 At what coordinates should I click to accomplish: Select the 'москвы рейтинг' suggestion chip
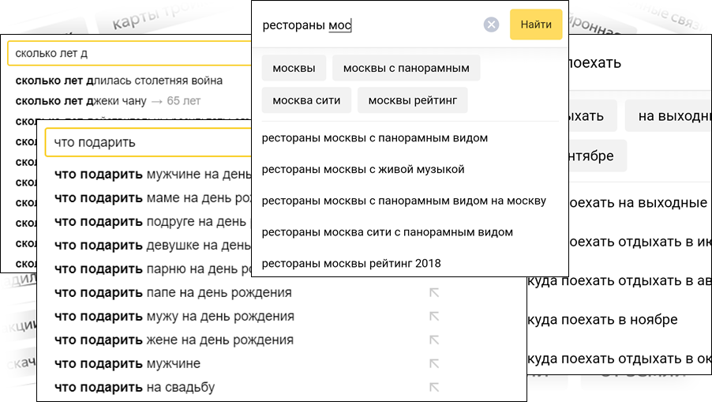tap(412, 100)
